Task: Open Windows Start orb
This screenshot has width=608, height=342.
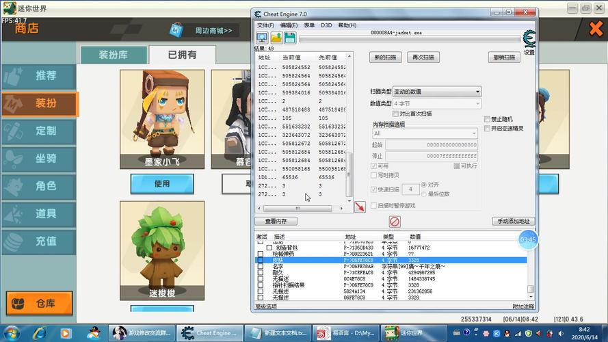Action: pos(12,333)
